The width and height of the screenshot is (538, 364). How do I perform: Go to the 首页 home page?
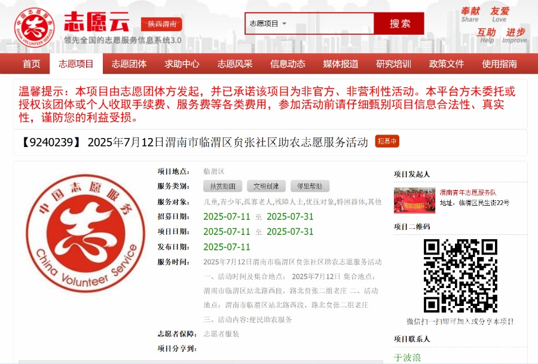pos(31,64)
